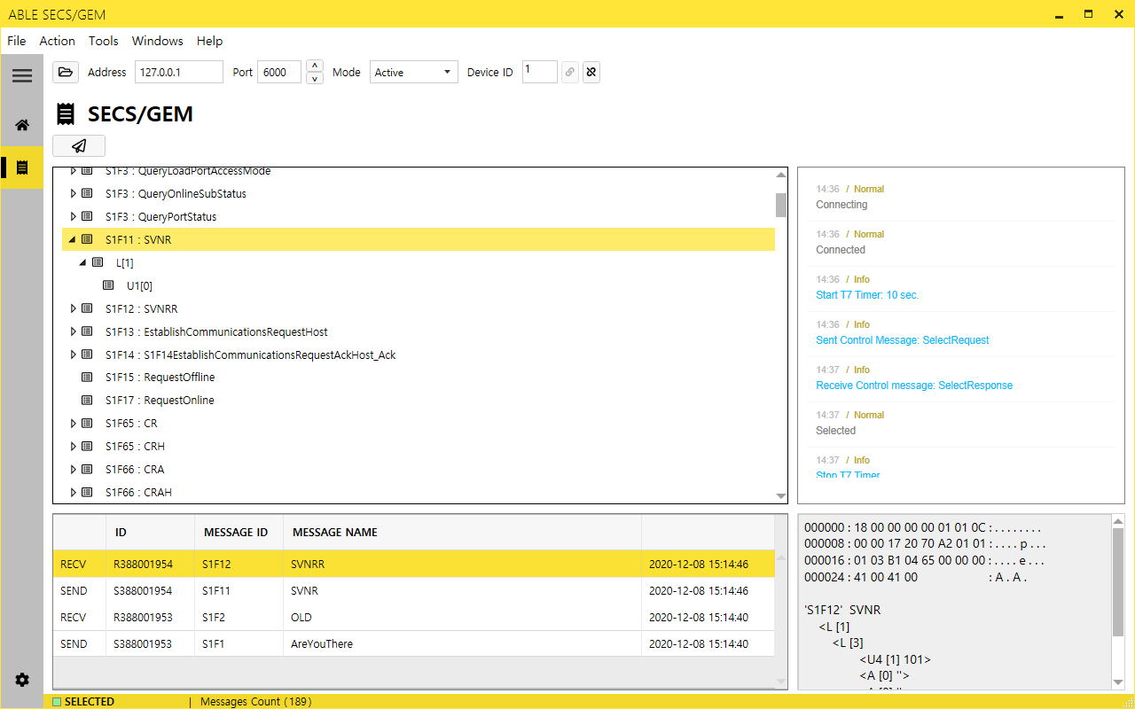Expand S1F12 : SVNRR node
The height and width of the screenshot is (709, 1135).
point(74,308)
